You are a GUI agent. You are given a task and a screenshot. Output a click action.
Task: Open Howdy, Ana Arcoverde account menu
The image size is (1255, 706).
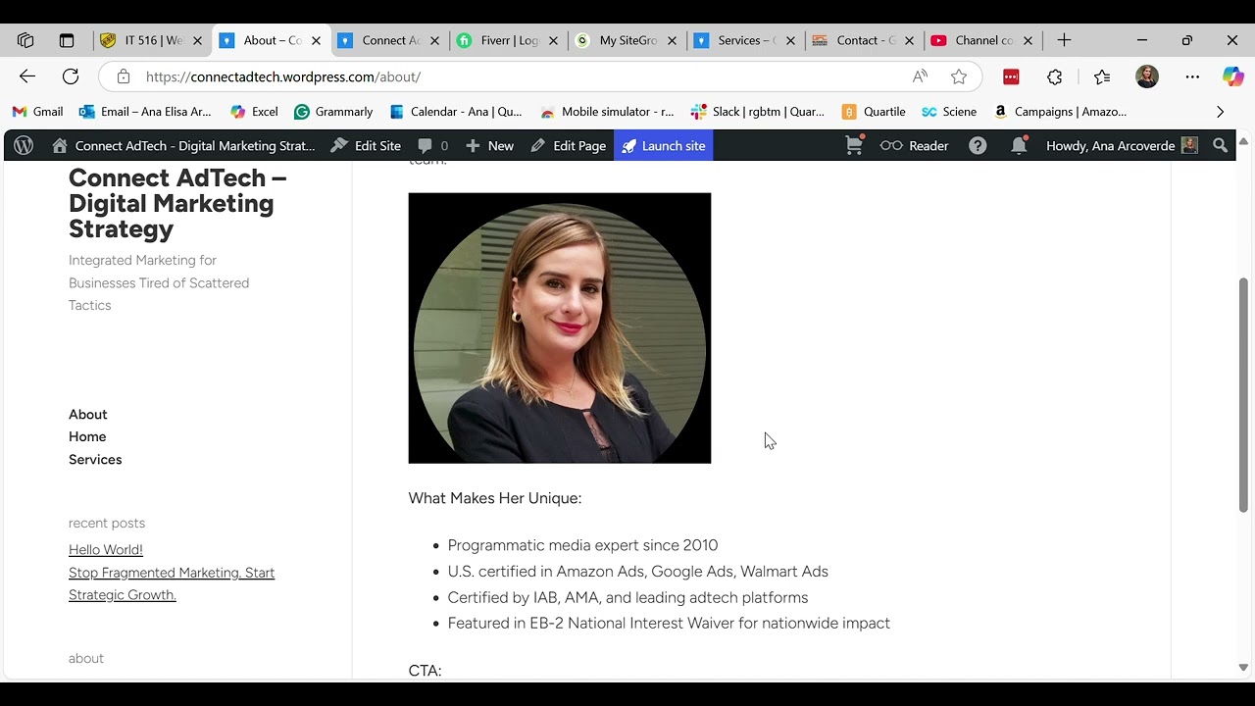tap(1122, 145)
